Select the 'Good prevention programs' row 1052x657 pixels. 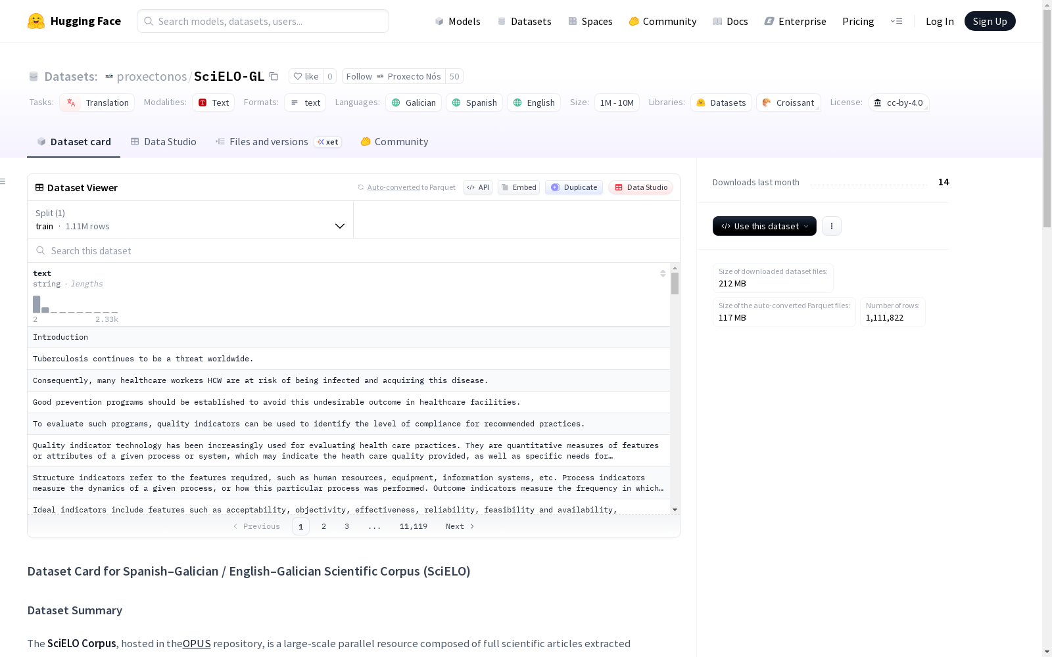tap(348, 402)
